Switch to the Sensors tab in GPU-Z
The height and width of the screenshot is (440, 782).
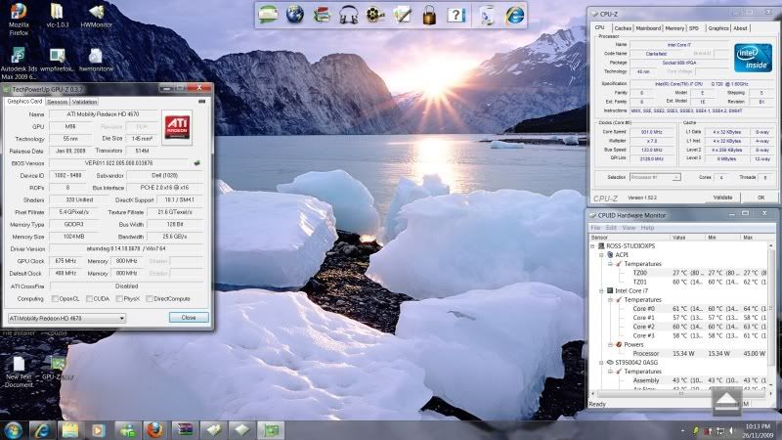(x=57, y=102)
